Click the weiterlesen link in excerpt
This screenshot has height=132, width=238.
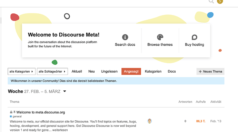coord(60,130)
